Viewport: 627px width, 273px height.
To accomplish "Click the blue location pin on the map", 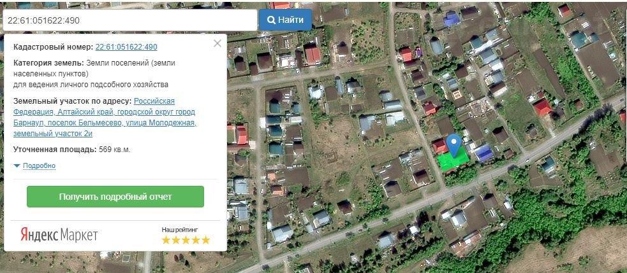I will tap(454, 145).
